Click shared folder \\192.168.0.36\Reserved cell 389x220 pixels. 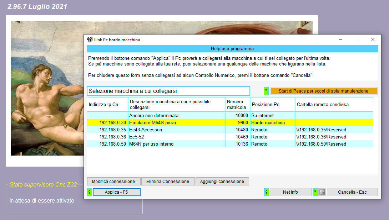(334, 137)
